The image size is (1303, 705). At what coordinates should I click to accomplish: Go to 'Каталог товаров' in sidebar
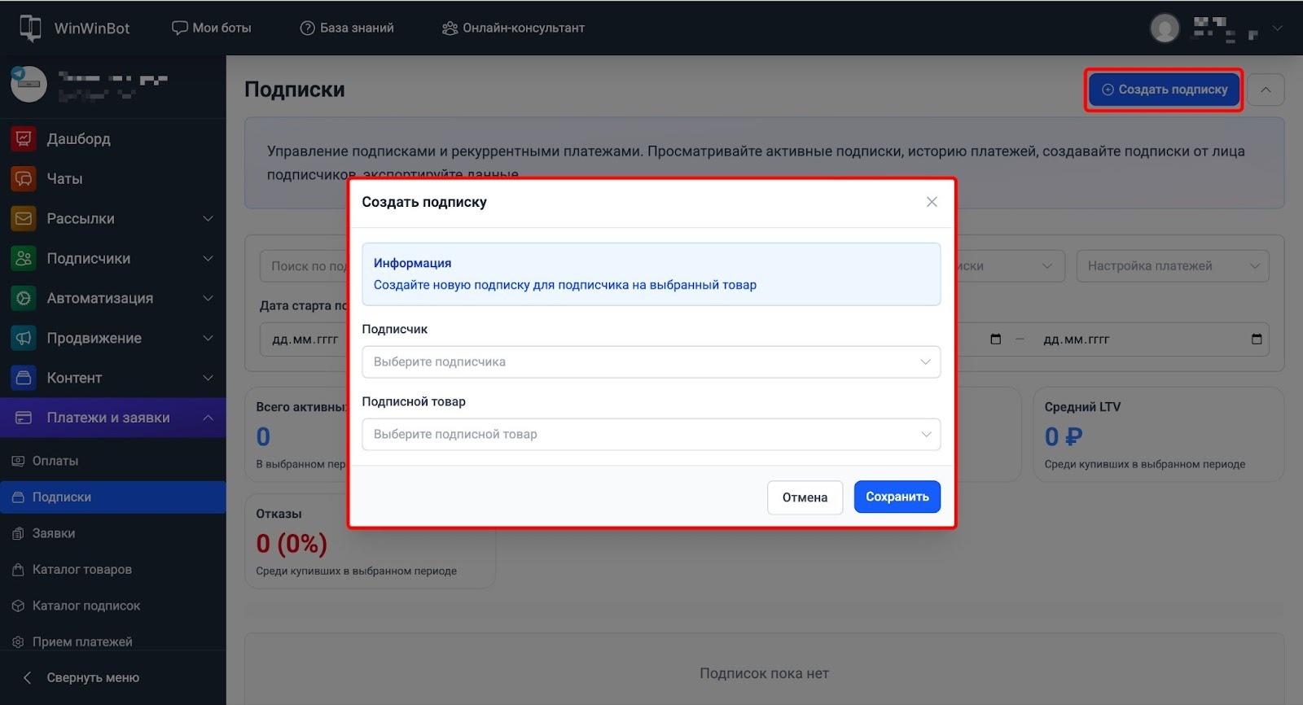coord(81,569)
